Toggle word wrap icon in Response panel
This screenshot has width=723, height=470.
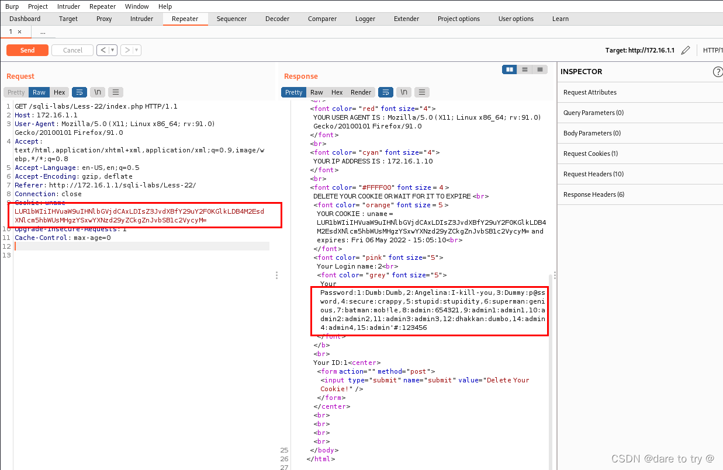386,92
